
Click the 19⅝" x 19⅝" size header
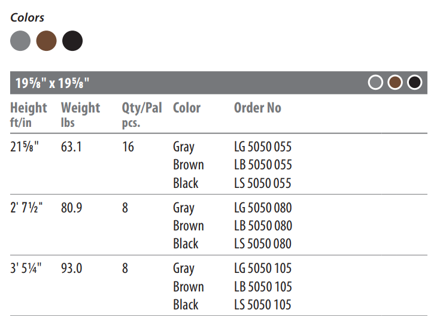[53, 83]
